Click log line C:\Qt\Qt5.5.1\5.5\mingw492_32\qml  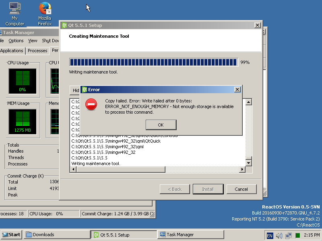(107, 147)
